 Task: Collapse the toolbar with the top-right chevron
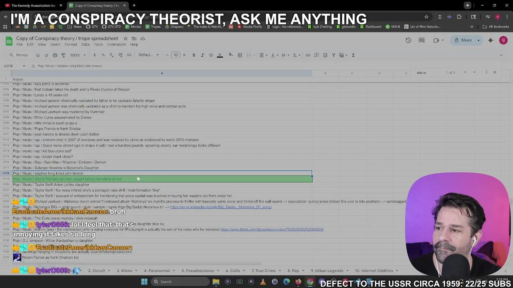[x=501, y=55]
